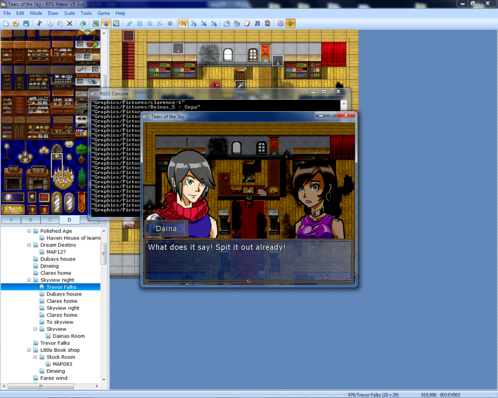Image resolution: width=498 pixels, height=398 pixels.
Task: Switch to tileset tab B
Action: tap(31, 220)
